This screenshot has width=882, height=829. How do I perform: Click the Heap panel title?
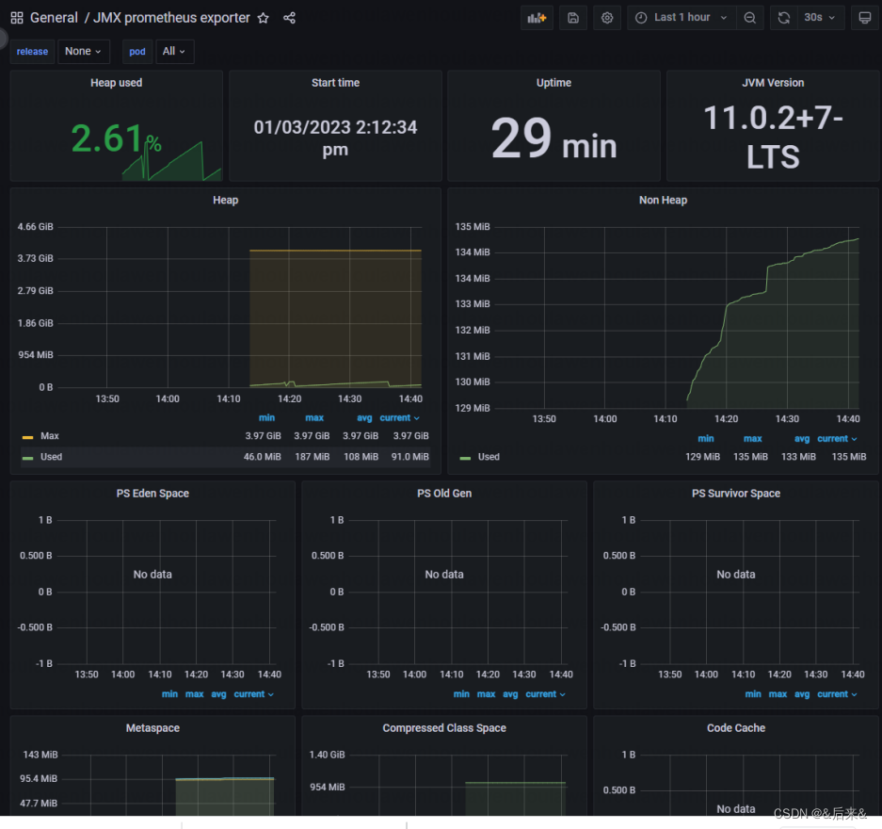pos(225,200)
